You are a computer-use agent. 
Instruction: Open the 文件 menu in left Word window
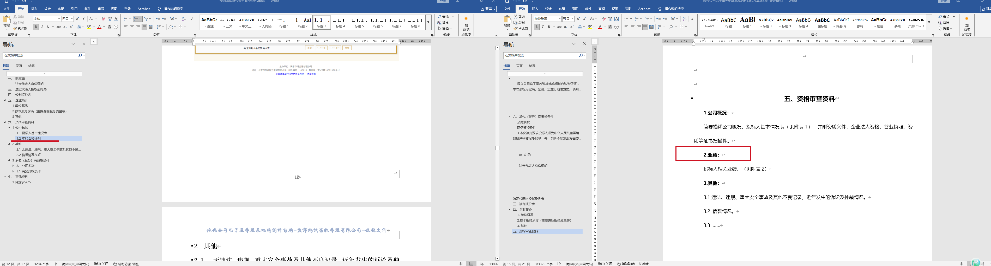tap(7, 9)
